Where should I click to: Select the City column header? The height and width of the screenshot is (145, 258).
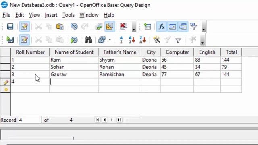(x=151, y=52)
